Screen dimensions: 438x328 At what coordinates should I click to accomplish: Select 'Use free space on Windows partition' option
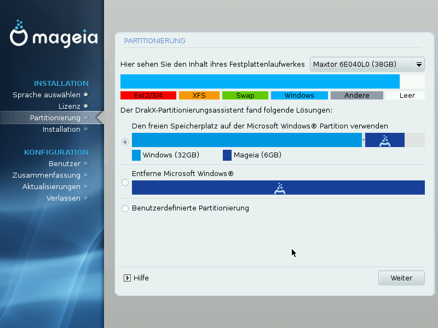125,142
